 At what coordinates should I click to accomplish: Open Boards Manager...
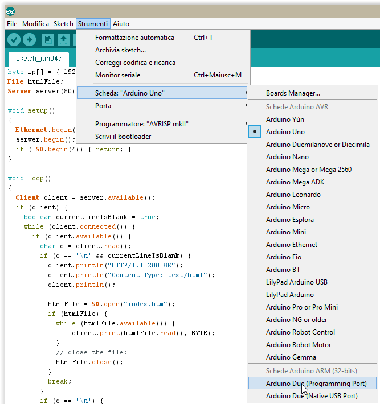pos(312,93)
